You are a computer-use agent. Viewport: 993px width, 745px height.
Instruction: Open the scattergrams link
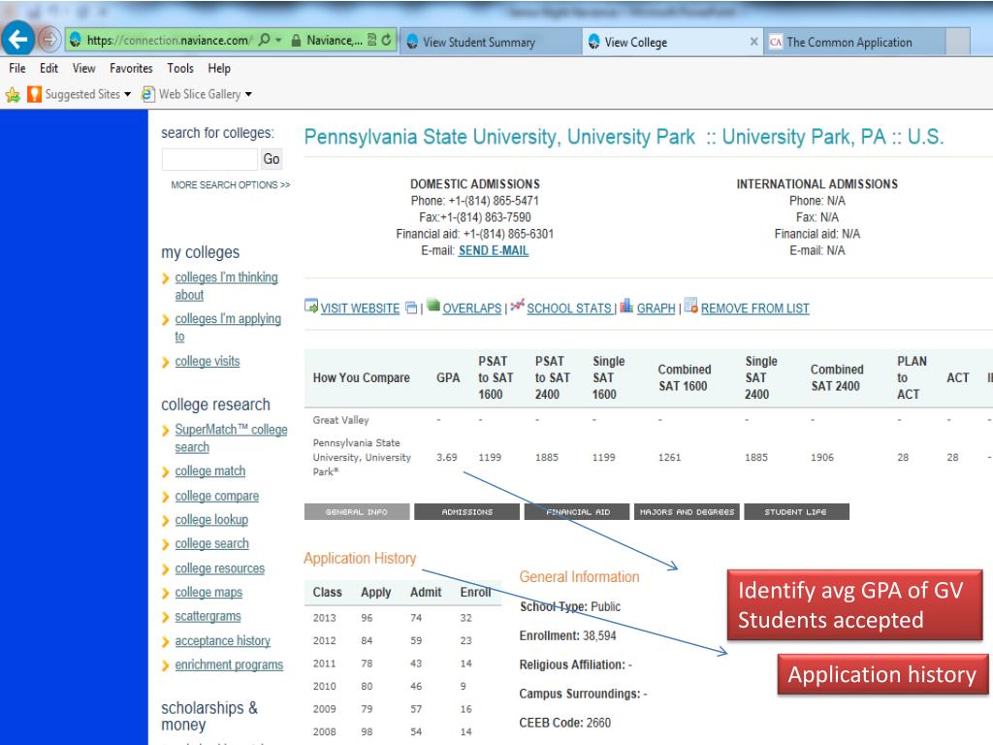click(208, 616)
